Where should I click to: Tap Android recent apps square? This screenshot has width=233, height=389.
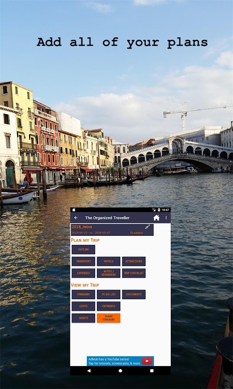click(152, 371)
